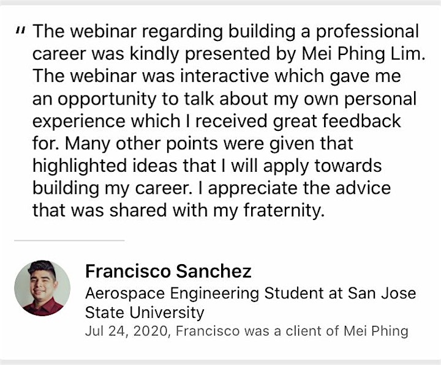Click the phrase 'Francisco was a client of'
441x365 pixels.
(x=258, y=331)
